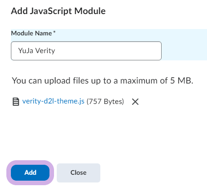
Task: Dismiss the dialog using the grey Close button
Action: click(x=79, y=173)
